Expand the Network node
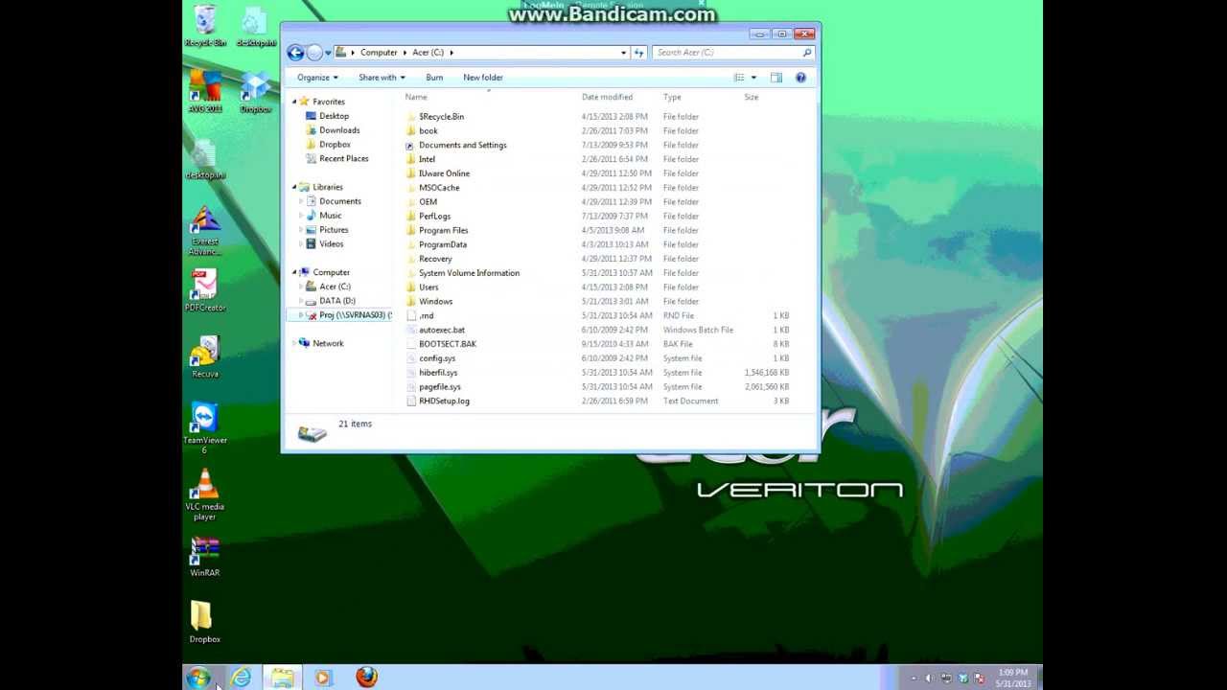 [295, 343]
